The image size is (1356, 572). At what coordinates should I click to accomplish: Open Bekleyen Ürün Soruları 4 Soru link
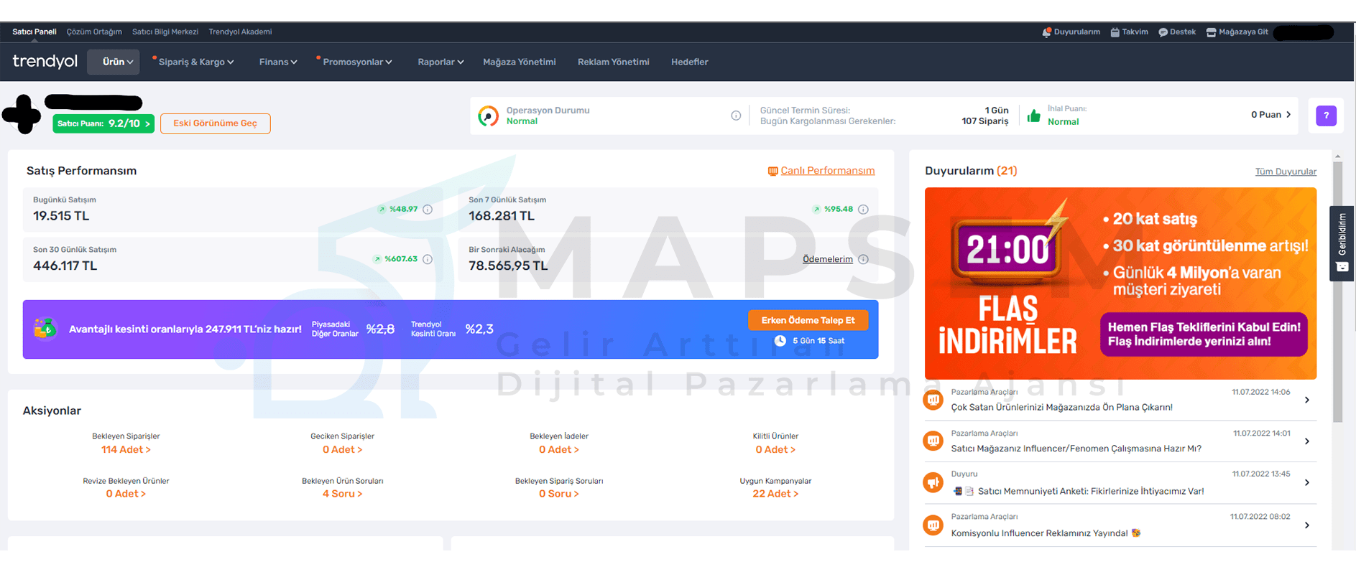(x=343, y=494)
